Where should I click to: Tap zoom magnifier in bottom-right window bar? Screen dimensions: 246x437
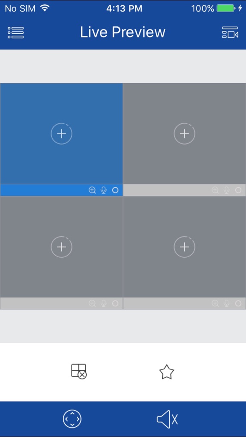[215, 303]
